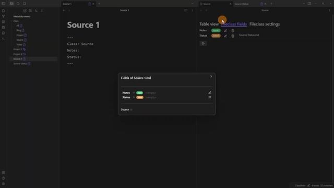The height and width of the screenshot is (188, 334).
Task: Delete the Status field in Fileclass fields
Action: point(233,36)
